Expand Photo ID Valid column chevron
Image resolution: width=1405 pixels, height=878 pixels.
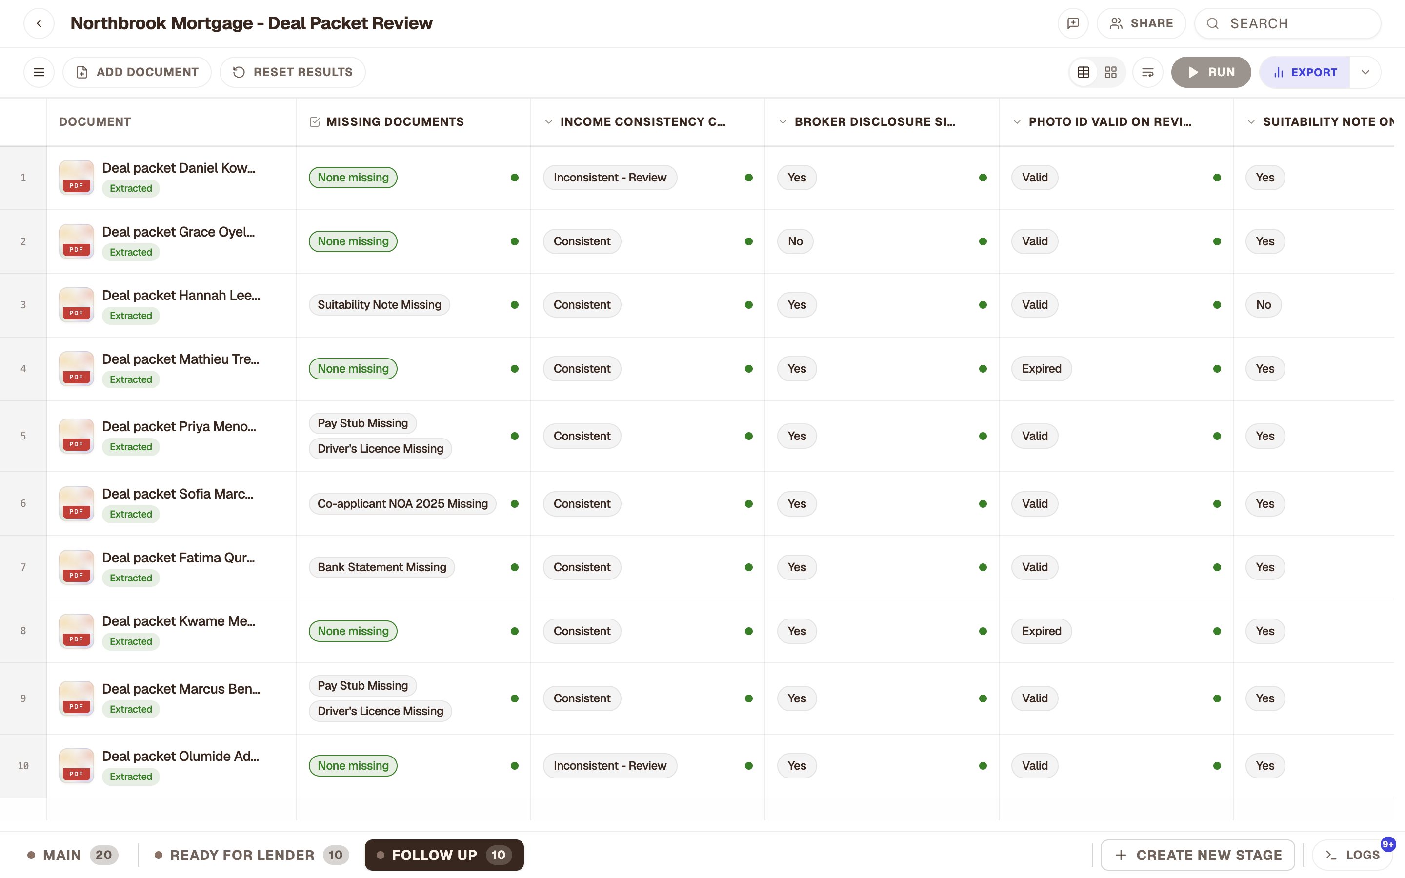(1017, 122)
